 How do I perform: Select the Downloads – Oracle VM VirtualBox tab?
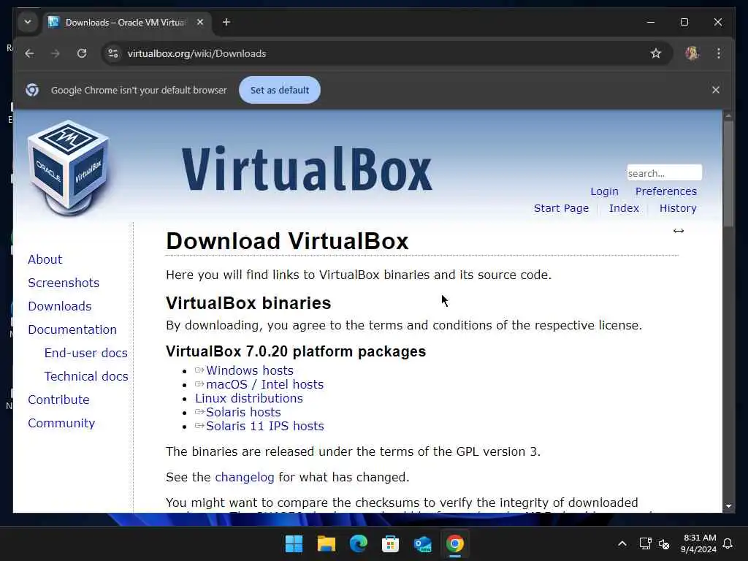click(x=126, y=23)
